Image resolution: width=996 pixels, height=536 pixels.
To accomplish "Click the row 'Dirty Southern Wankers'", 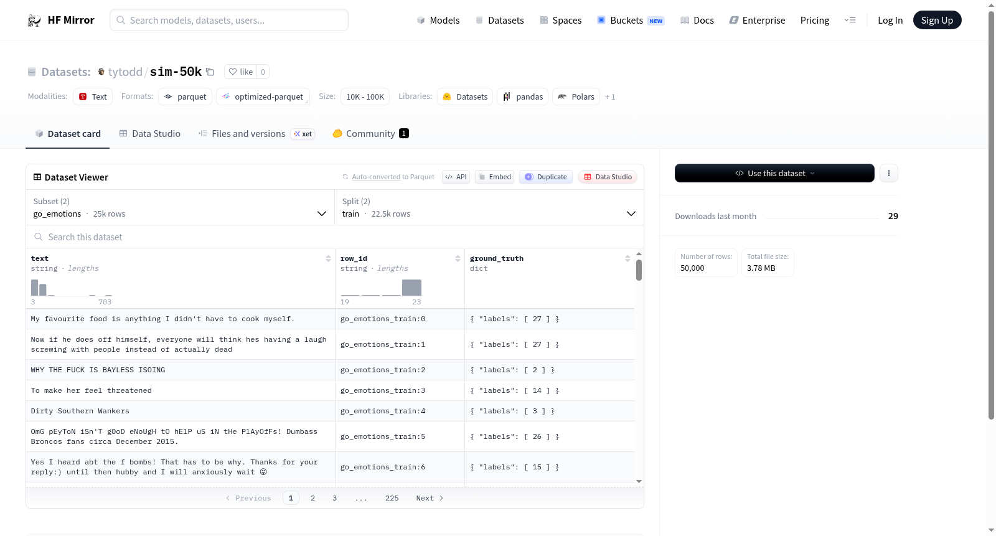I will click(330, 411).
